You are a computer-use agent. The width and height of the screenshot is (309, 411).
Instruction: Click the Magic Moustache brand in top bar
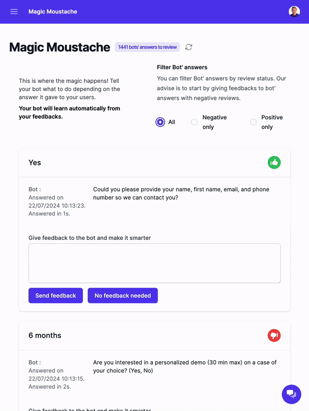tap(53, 11)
